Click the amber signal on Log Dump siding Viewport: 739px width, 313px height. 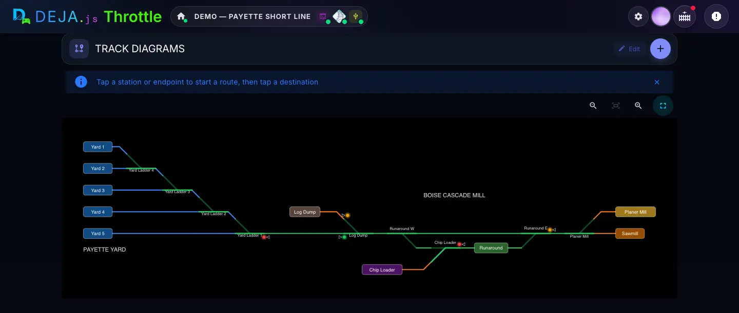click(347, 215)
